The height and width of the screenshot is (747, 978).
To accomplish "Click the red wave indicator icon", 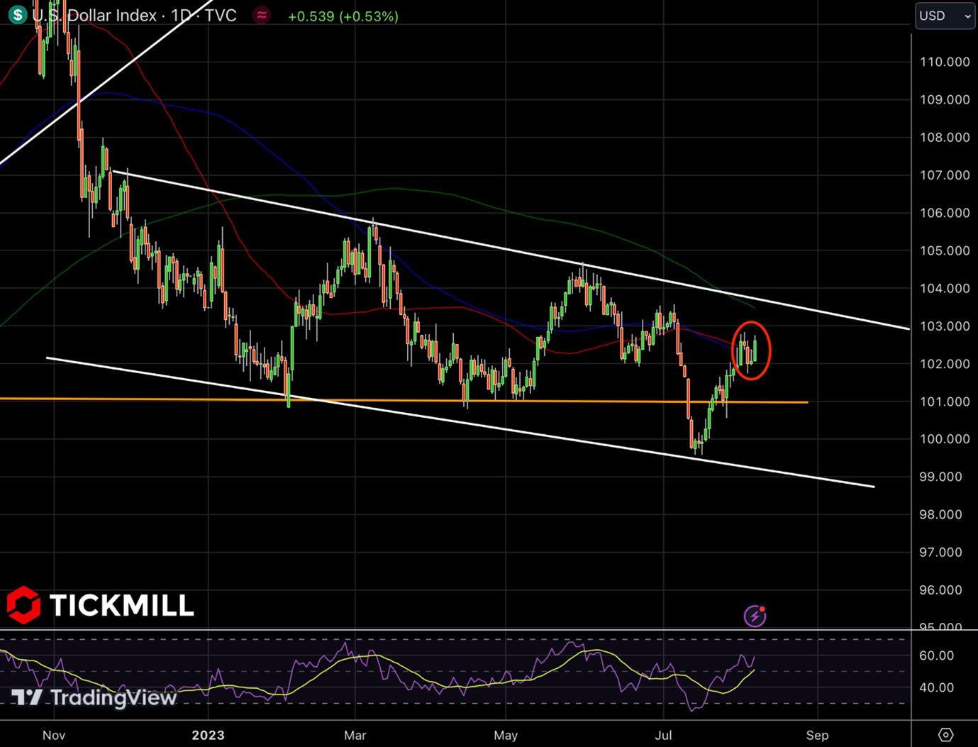I will pyautogui.click(x=262, y=15).
